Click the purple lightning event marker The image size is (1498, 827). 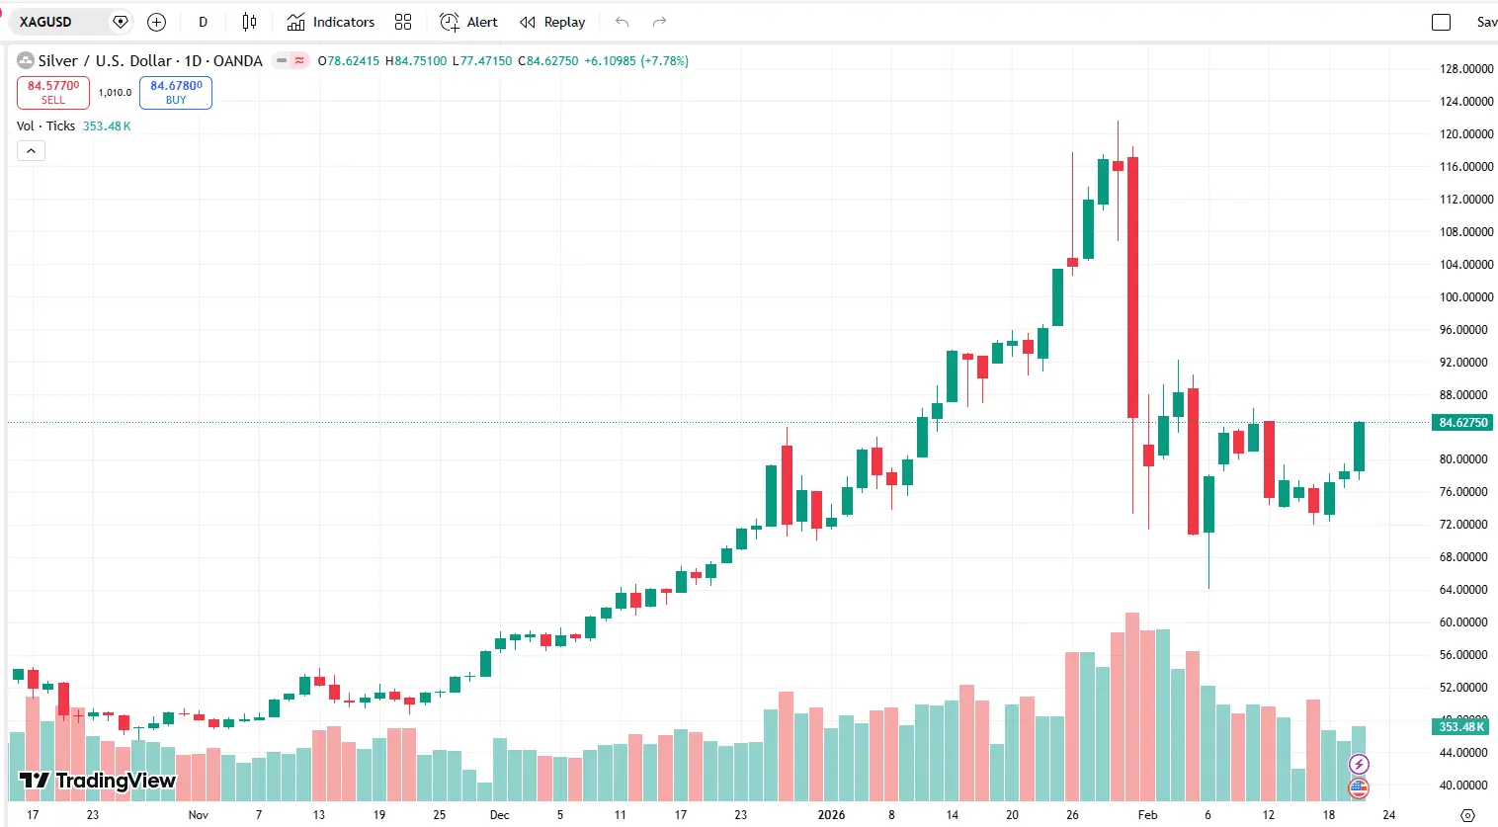click(x=1360, y=764)
